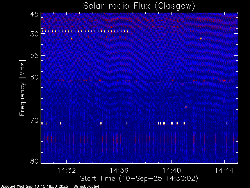Screen dimensions: 250x188
Task: Click the 'Updated Wed Sep 10 15:16:50 2025' text
Action: [x=34, y=186]
